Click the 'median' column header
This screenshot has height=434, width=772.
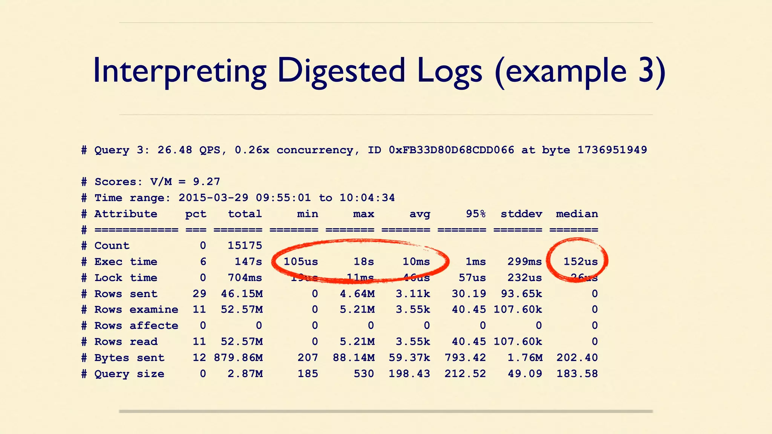coord(577,214)
